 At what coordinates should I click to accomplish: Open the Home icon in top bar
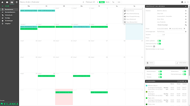pos(2,2)
